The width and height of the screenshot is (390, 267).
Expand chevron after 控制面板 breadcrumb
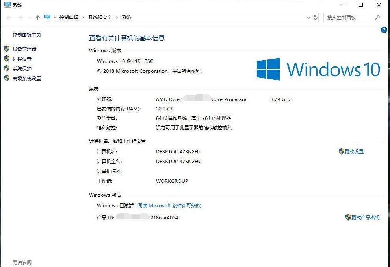coord(83,17)
